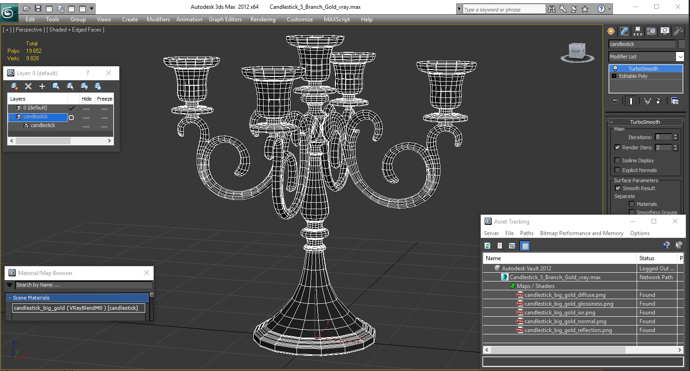
Task: Enable Isoline Display checkbox
Action: (617, 160)
